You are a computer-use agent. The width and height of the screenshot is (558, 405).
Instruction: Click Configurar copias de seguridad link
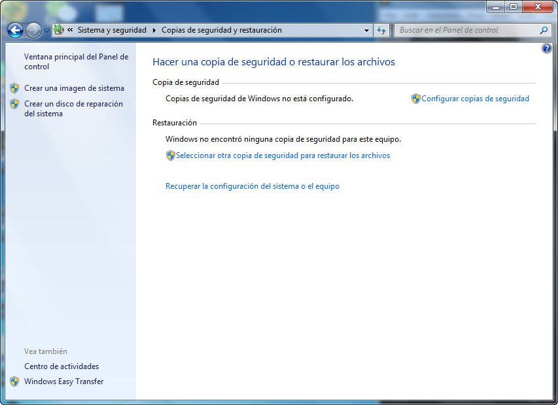(475, 99)
